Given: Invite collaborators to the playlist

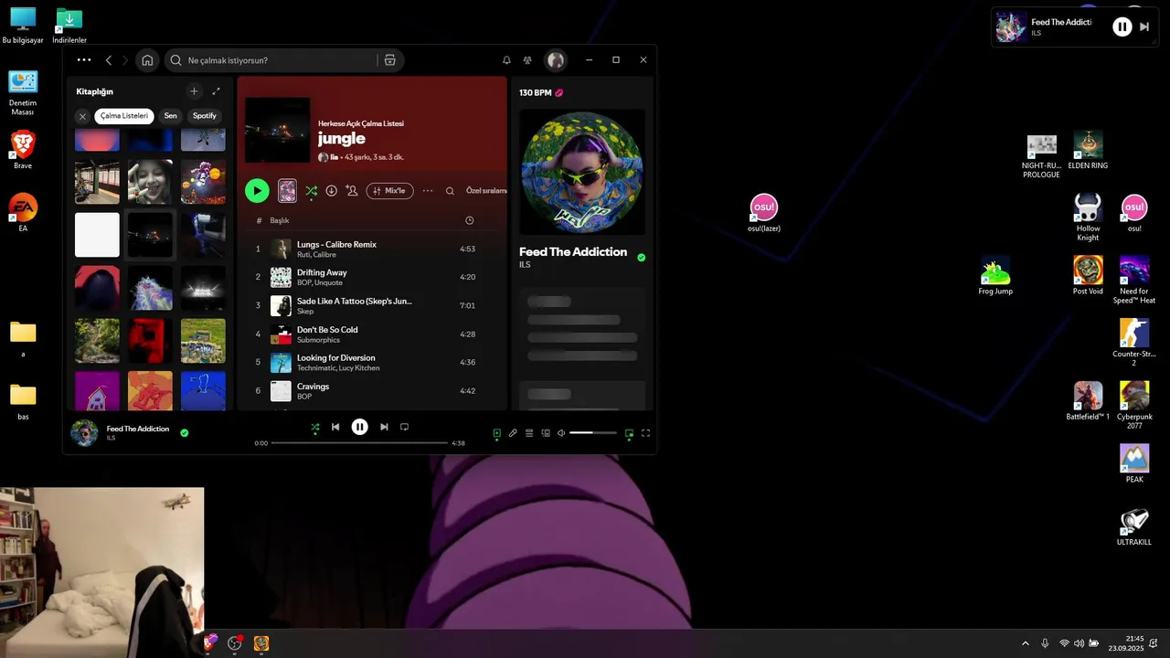Looking at the screenshot, I should (351, 191).
